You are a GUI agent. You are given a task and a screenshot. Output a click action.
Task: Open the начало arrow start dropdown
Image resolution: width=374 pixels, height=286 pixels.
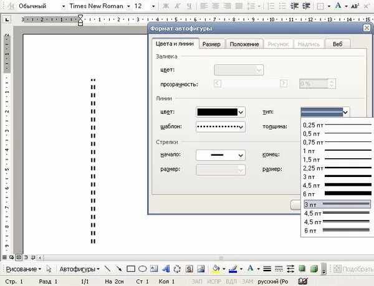241,155
